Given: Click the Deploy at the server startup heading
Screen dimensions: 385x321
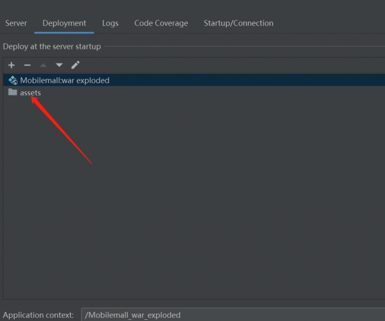Looking at the screenshot, I should (x=52, y=47).
